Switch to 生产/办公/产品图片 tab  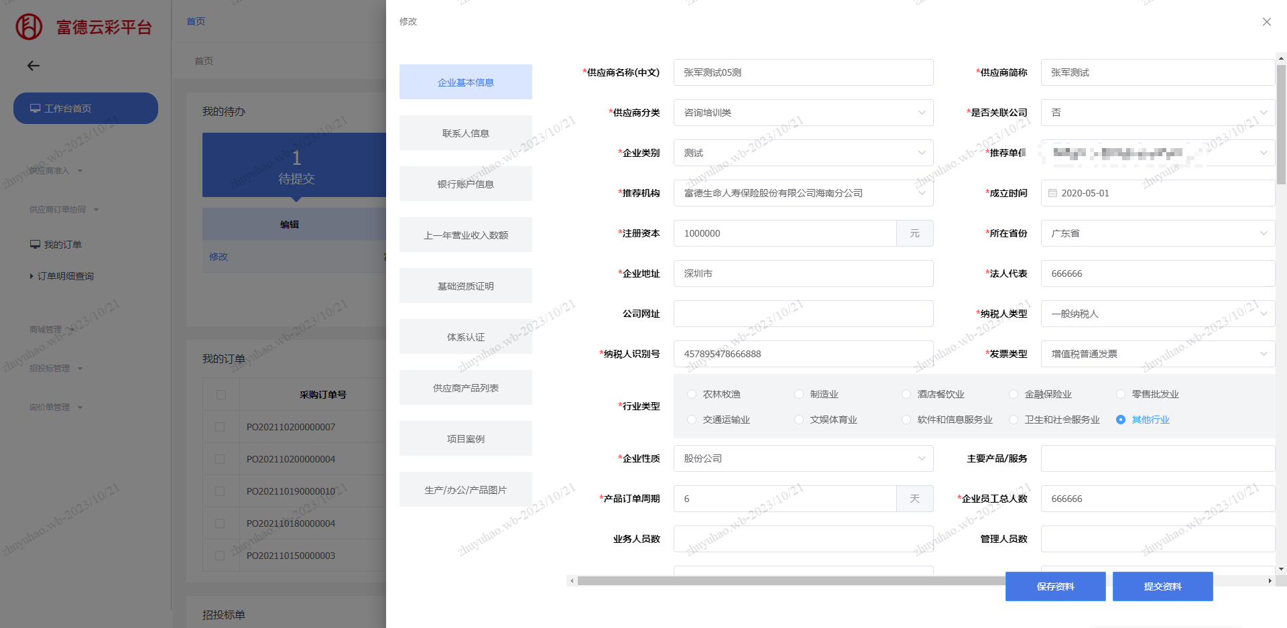click(466, 489)
